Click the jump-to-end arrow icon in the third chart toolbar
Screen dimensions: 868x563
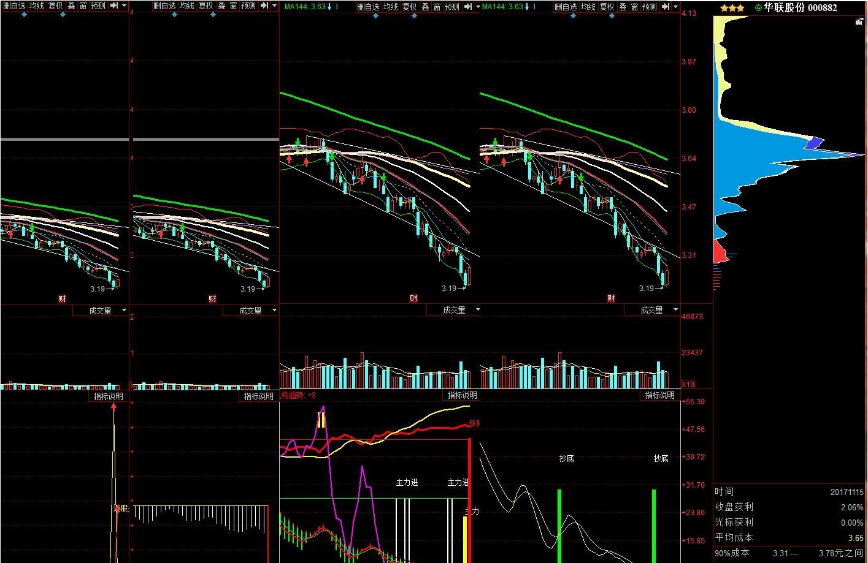468,7
